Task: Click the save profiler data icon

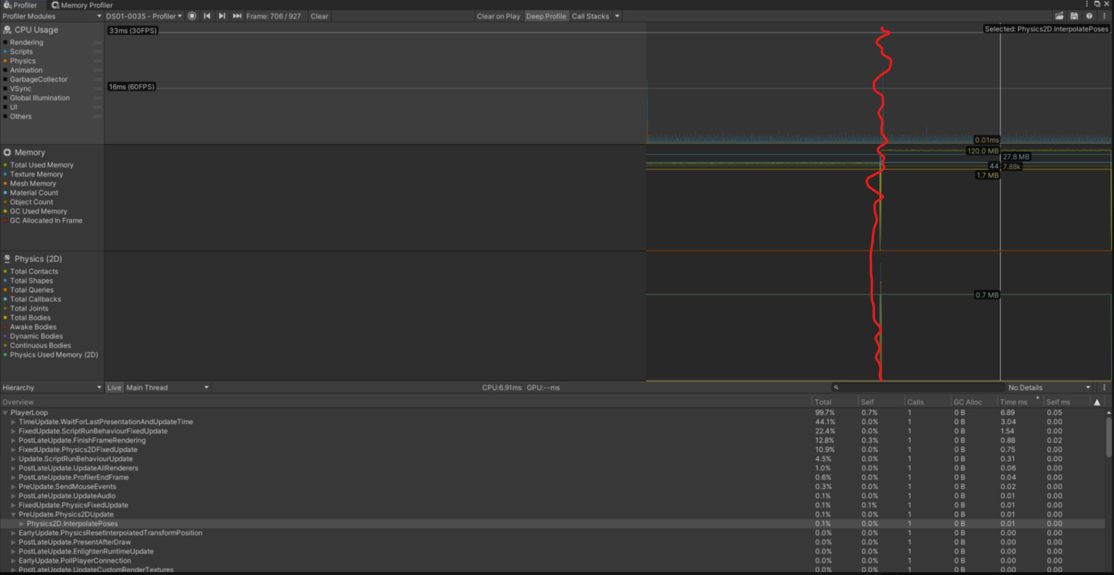Action: (1074, 16)
